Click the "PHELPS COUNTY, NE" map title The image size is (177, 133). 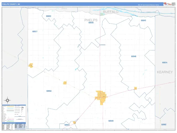tap(11, 4)
